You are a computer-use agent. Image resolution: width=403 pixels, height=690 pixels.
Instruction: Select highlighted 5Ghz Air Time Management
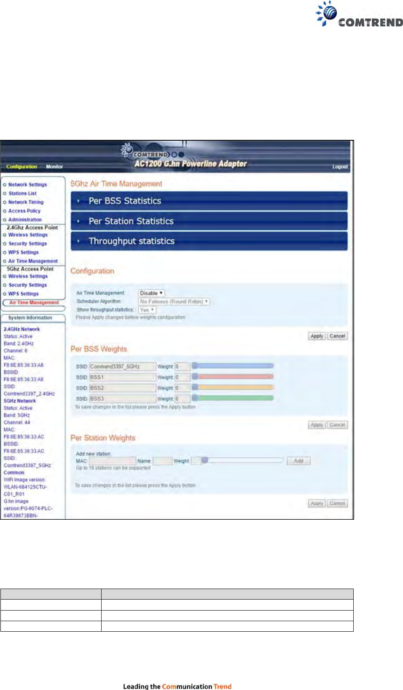(x=34, y=303)
